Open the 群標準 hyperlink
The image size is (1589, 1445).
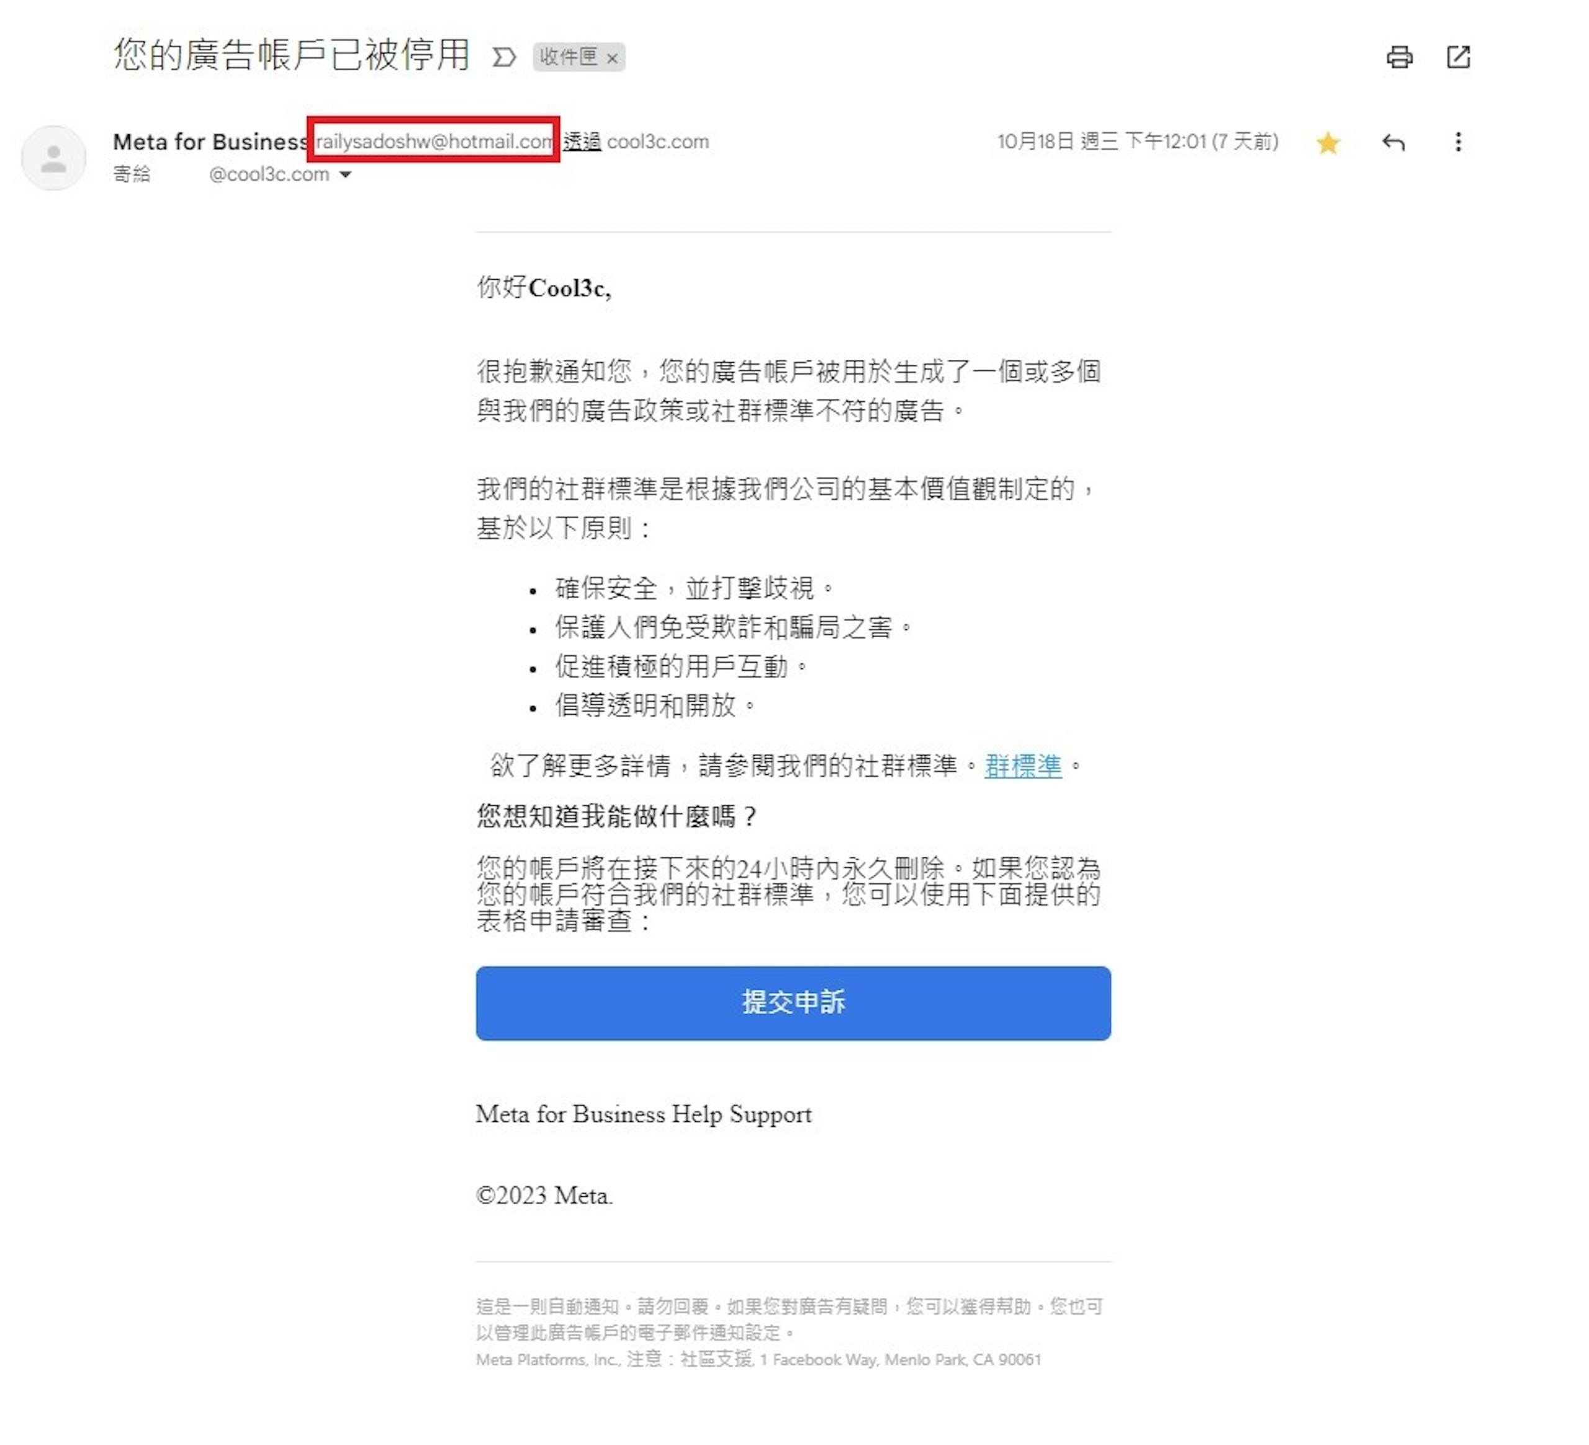pyautogui.click(x=1023, y=766)
